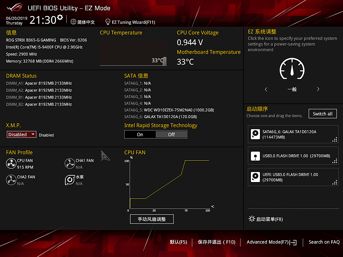The height and width of the screenshot is (257, 343).
Task: Click the water pump (水泵) icon
Action: pyautogui.click(x=70, y=180)
